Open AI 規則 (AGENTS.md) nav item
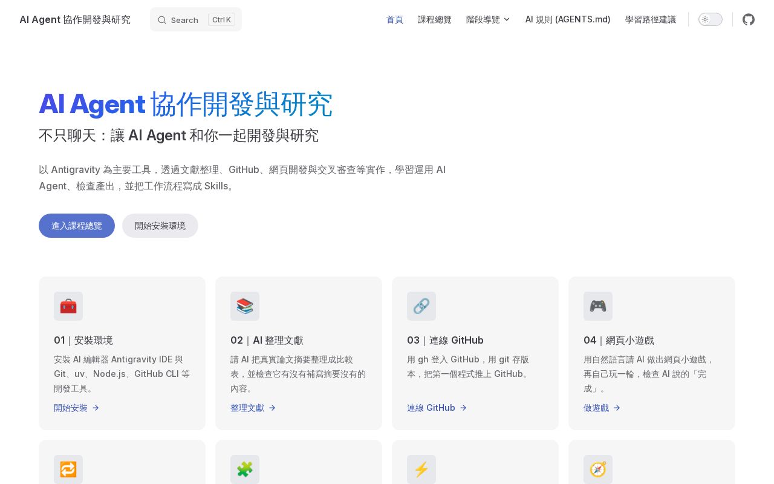 568,19
